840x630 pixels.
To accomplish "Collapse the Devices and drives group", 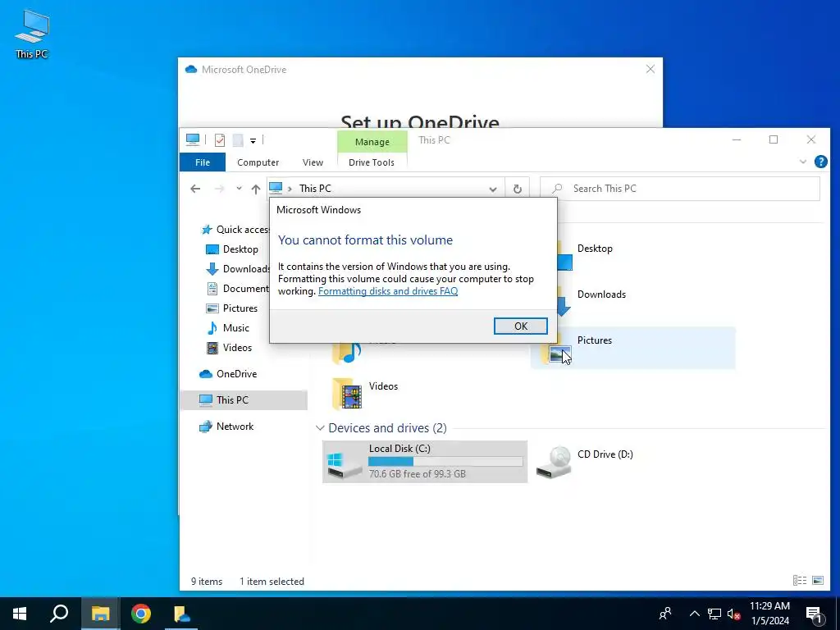I will tap(320, 428).
